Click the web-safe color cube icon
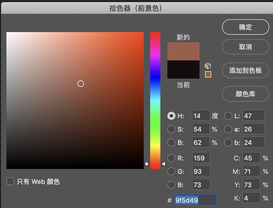273x208 pixels. (208, 66)
